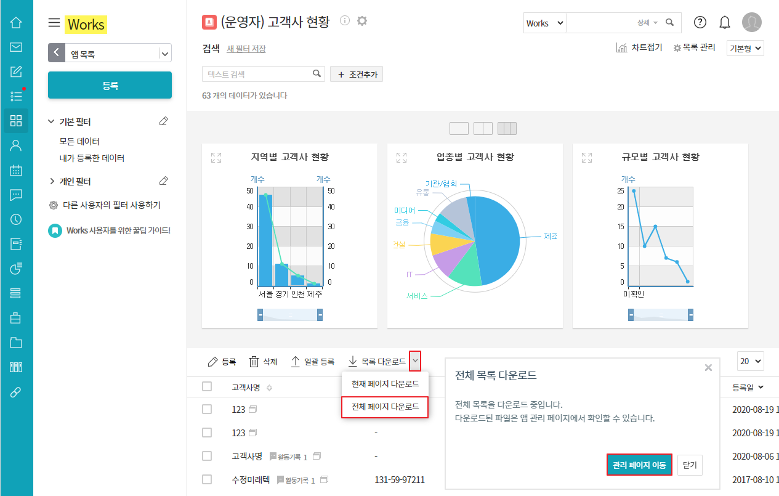Open the calendar icon in sidebar
The width and height of the screenshot is (779, 496).
click(x=16, y=171)
